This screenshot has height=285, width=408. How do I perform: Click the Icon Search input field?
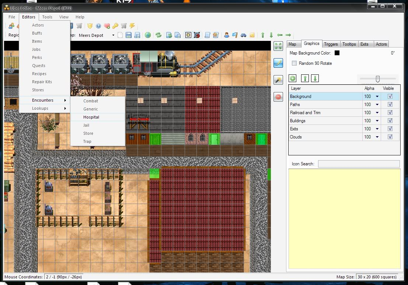click(x=359, y=164)
